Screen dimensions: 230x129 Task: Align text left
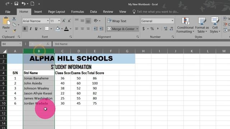[x=77, y=29]
